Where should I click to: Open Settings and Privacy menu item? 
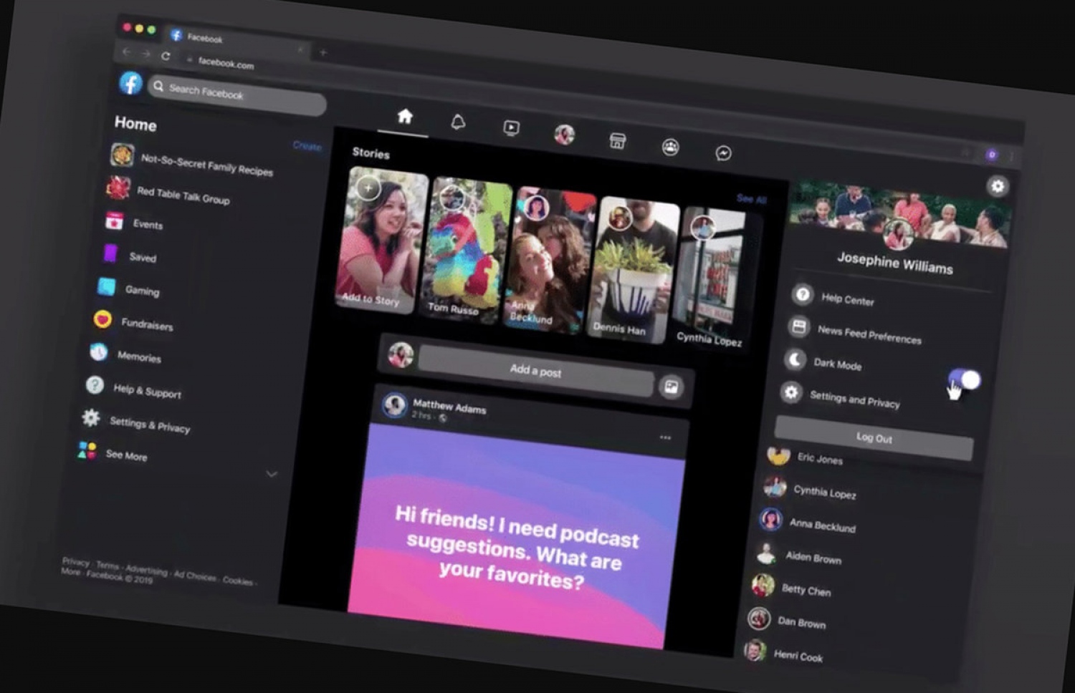[854, 399]
